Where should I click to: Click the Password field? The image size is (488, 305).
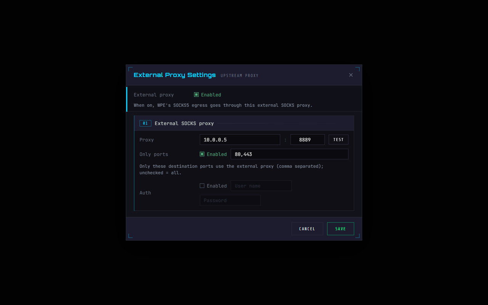point(230,200)
